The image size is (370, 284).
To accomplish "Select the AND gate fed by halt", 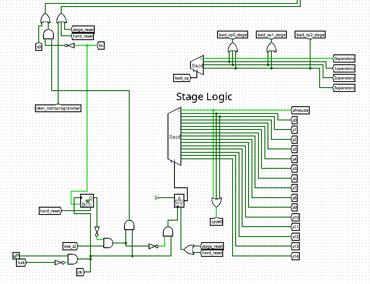I will tap(73, 259).
